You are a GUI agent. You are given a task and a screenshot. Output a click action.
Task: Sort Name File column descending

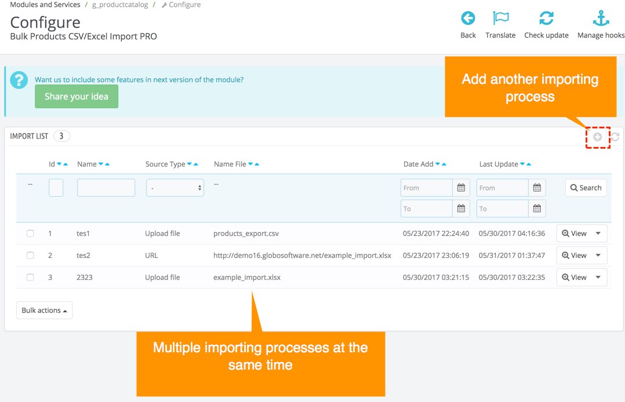[250, 164]
